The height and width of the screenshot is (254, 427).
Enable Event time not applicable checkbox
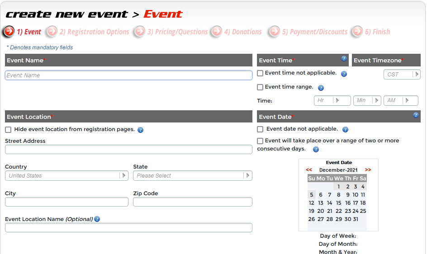click(260, 73)
